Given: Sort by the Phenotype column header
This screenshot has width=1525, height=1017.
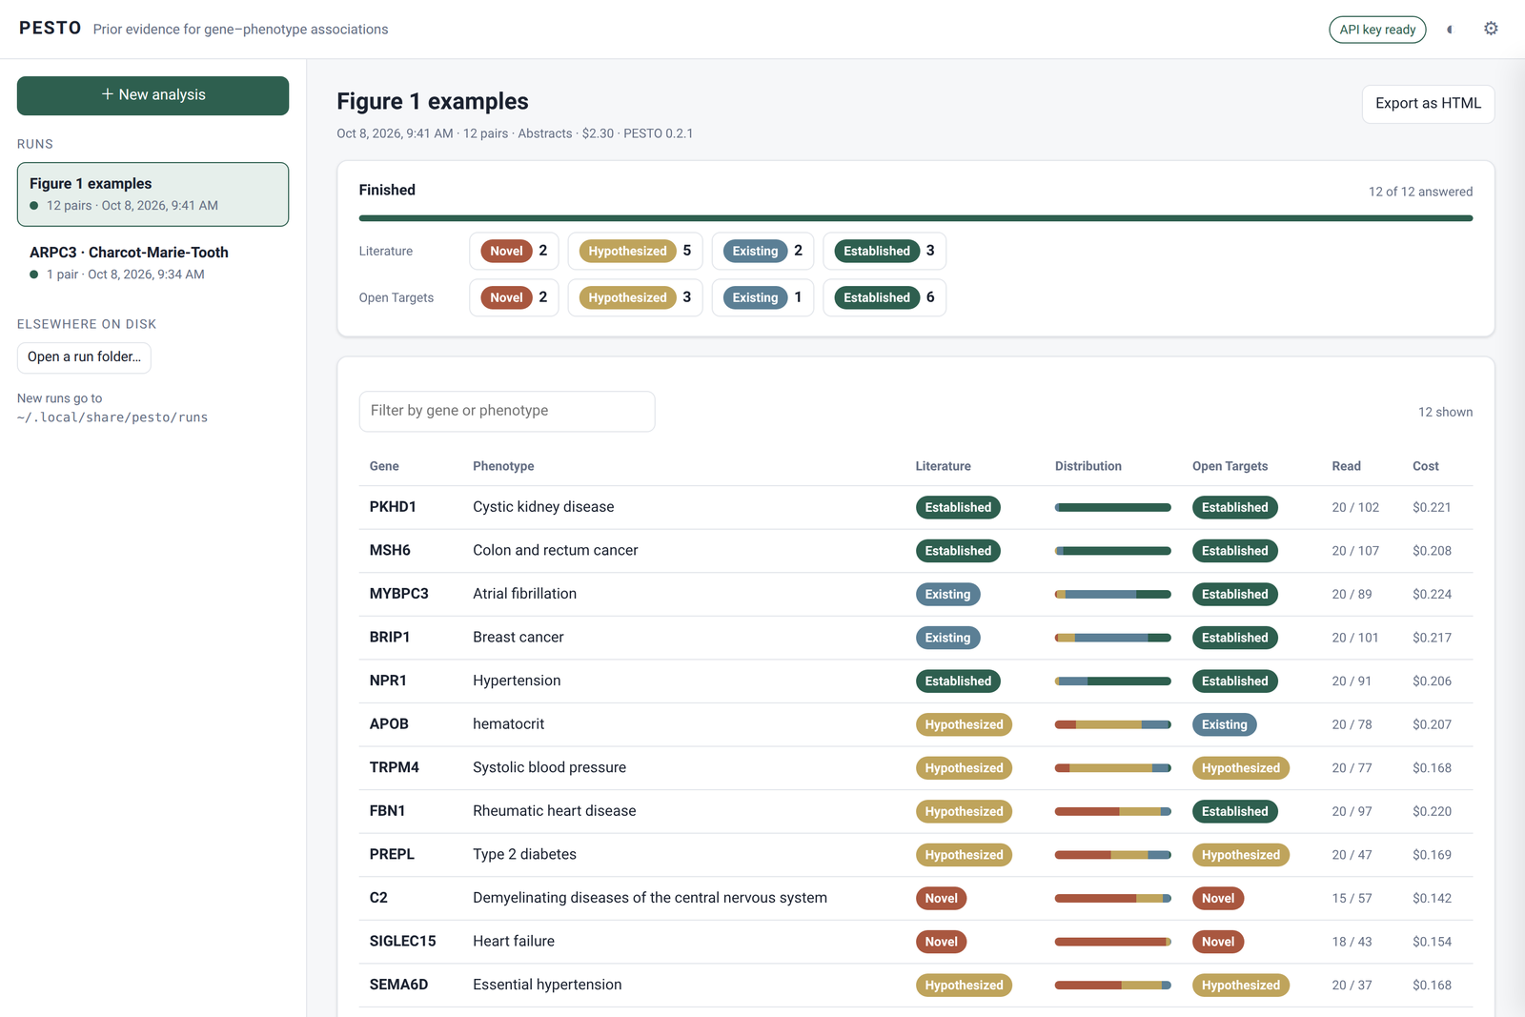Looking at the screenshot, I should 503,466.
